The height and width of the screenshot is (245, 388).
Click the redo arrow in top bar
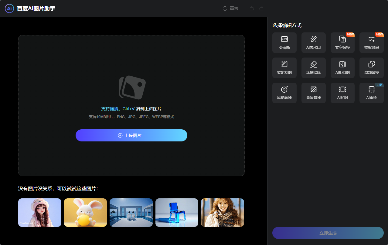(261, 8)
